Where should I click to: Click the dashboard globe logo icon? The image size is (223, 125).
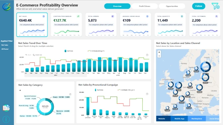(6, 7)
